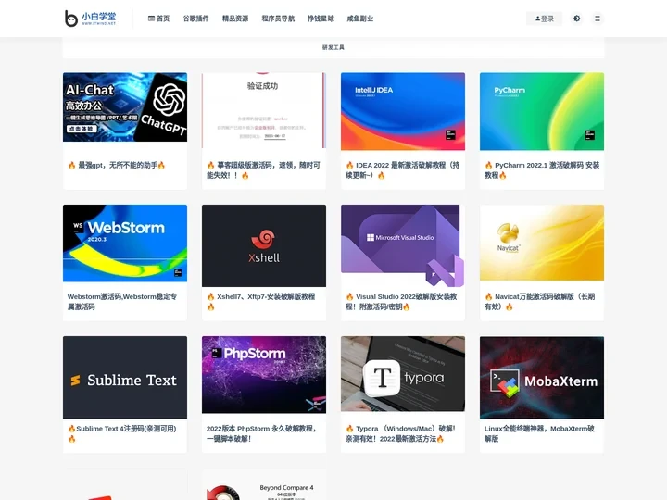This screenshot has width=667, height=500.
Task: Click the Sublime Text orange S icon
Action: pos(75,381)
